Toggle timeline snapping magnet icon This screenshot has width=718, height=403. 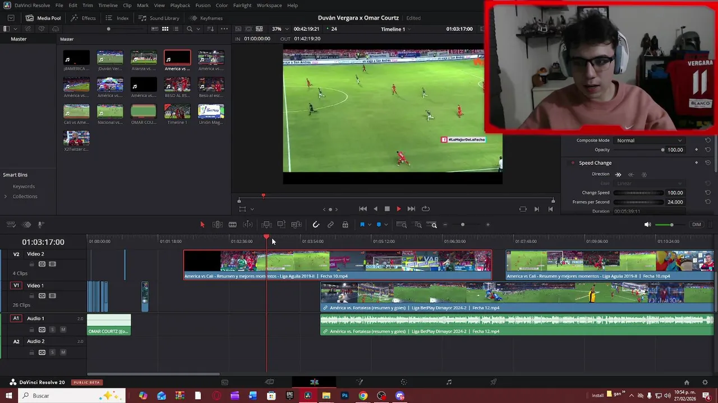[x=316, y=224]
